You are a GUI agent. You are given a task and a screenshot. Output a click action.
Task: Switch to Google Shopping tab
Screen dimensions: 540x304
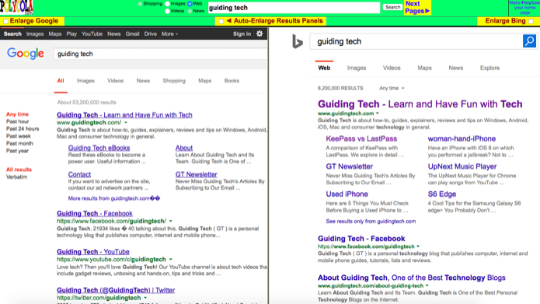[174, 81]
